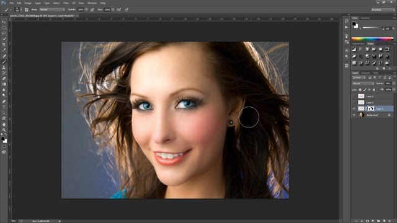
Task: Open the layer blend mode Normal dropdown
Action: (363, 84)
